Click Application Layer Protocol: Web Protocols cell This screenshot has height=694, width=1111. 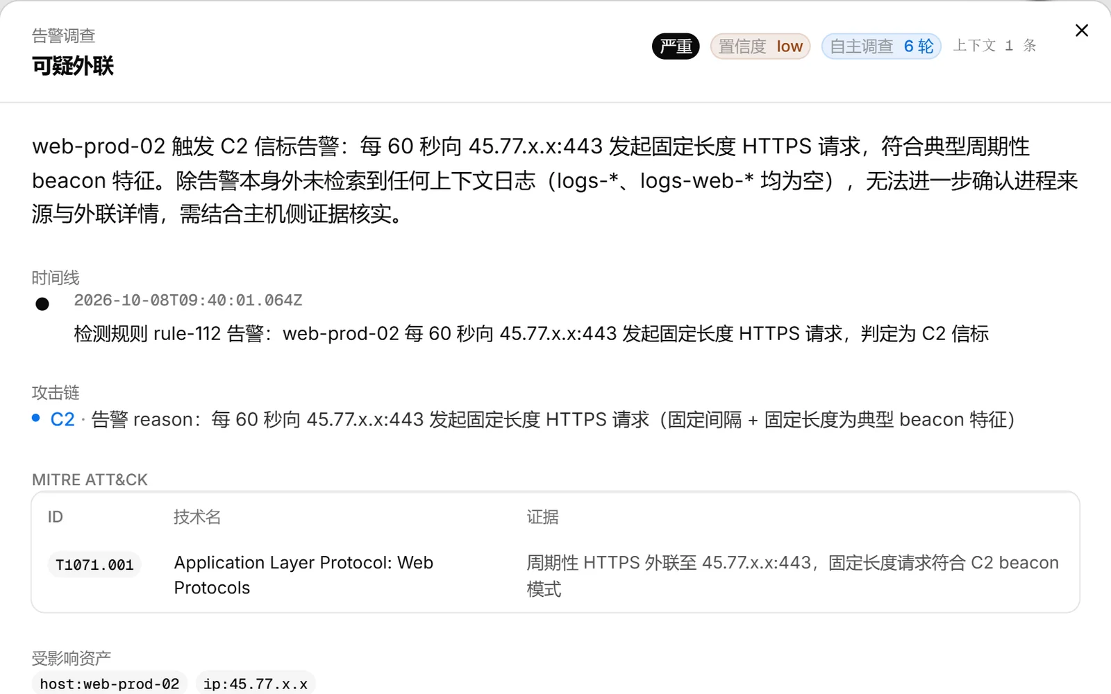point(303,575)
